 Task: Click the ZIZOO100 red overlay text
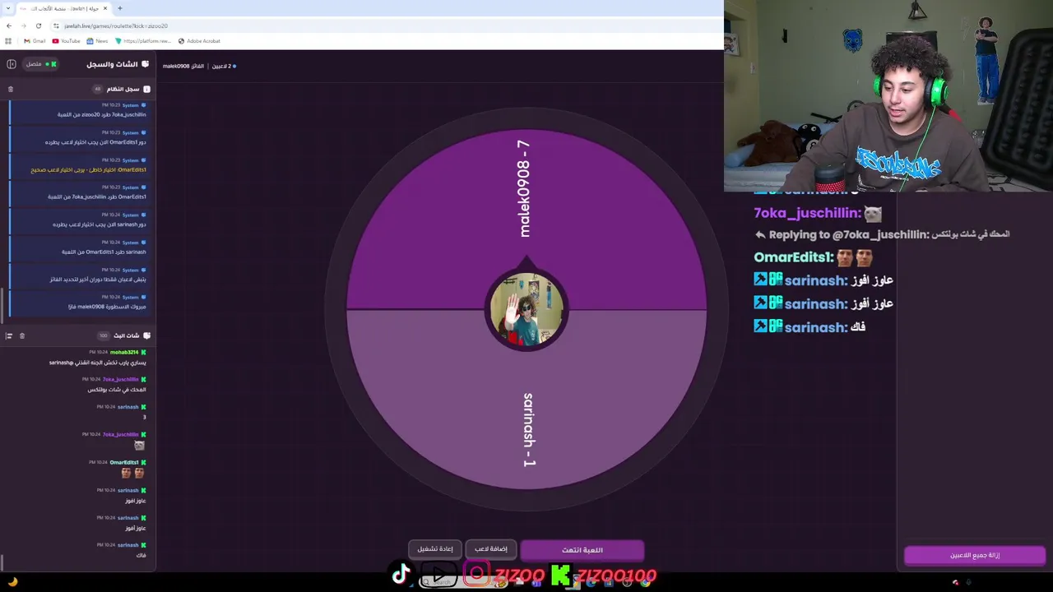tap(616, 576)
